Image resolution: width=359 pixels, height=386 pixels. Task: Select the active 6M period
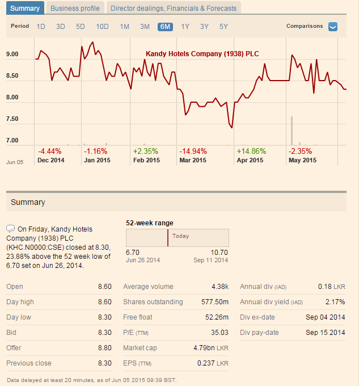pyautogui.click(x=165, y=27)
